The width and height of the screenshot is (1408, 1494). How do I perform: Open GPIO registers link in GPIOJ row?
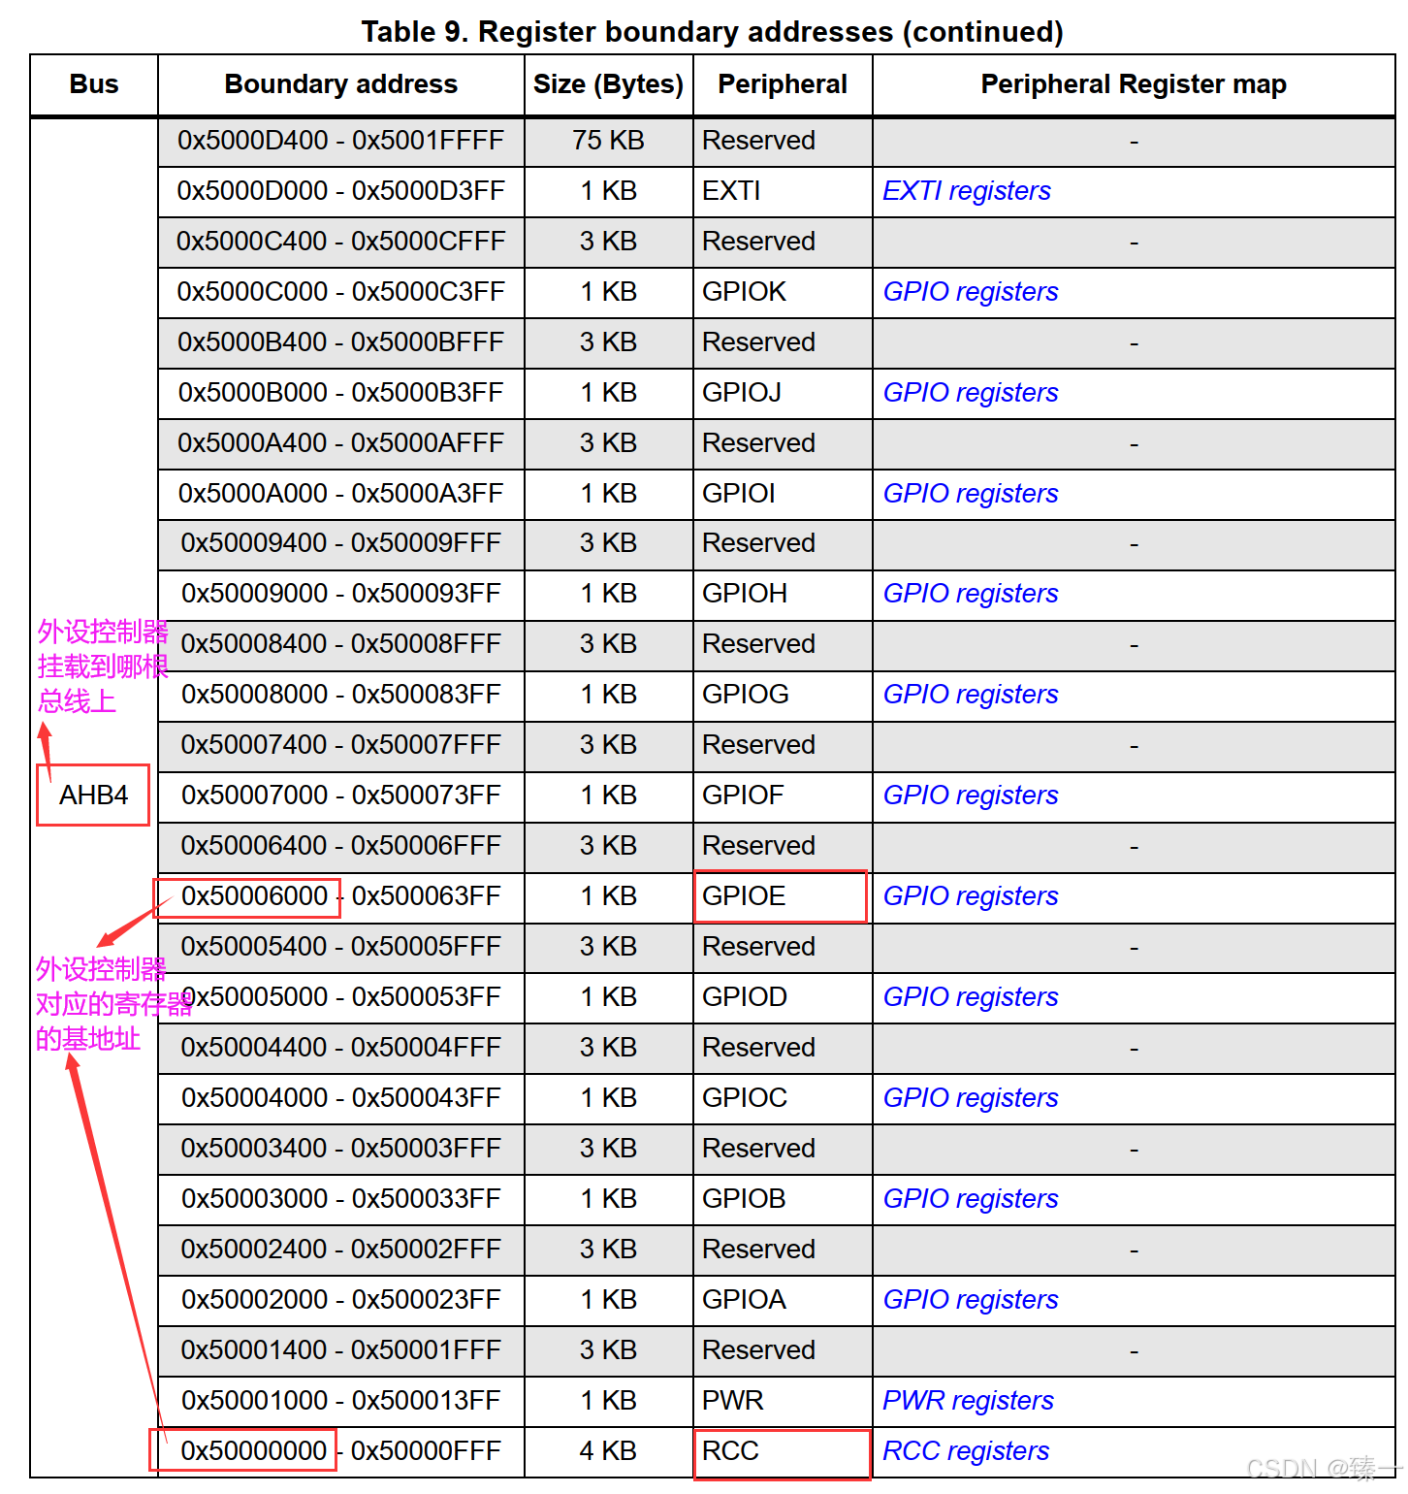pos(970,393)
